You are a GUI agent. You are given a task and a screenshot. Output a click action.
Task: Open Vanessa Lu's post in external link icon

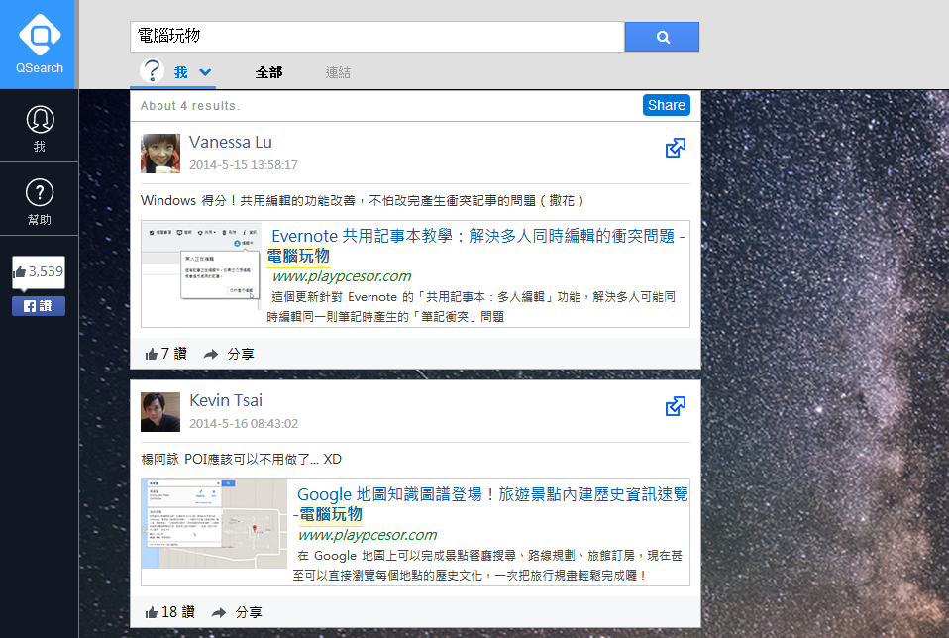[x=676, y=148]
